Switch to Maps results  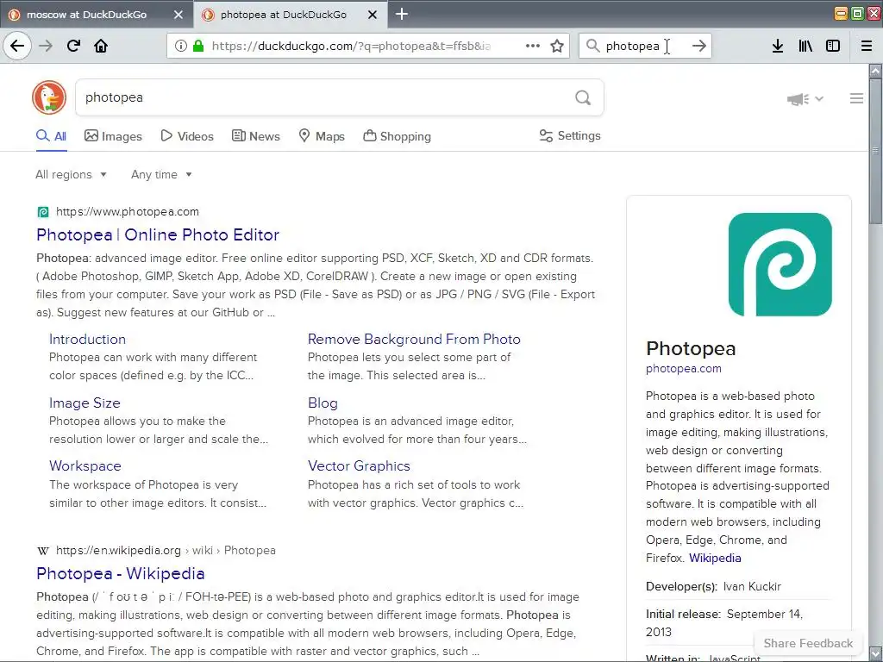pyautogui.click(x=321, y=136)
